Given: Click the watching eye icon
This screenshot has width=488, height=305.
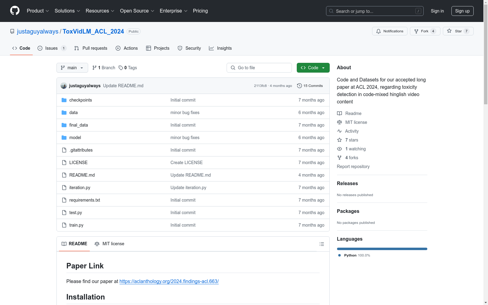Looking at the screenshot, I should pyautogui.click(x=339, y=149).
